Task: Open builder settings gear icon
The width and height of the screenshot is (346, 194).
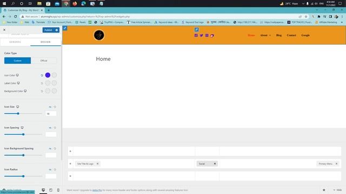Action: pos(324,190)
